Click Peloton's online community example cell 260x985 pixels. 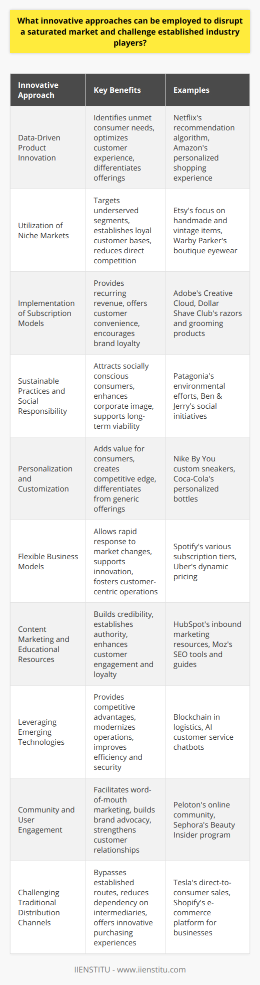(x=207, y=820)
